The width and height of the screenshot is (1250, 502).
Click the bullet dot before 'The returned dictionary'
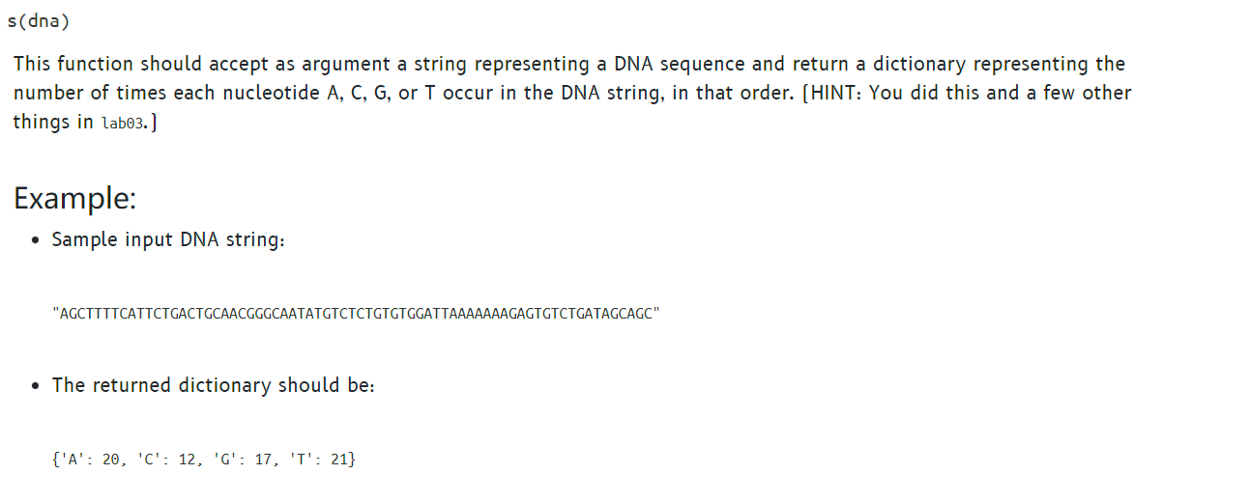(36, 387)
